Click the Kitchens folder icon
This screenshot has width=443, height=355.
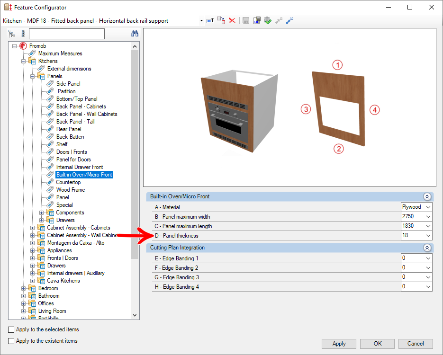click(32, 61)
